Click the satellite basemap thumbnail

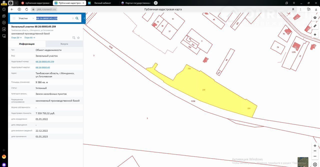point(303,162)
